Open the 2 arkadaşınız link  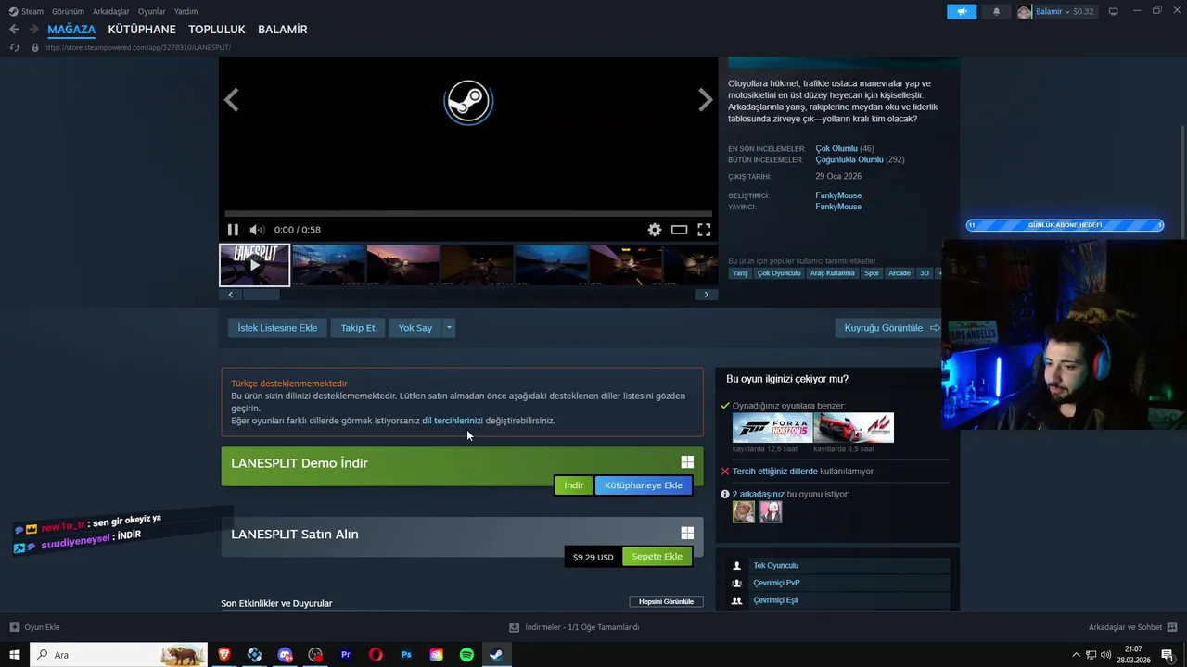(x=759, y=495)
